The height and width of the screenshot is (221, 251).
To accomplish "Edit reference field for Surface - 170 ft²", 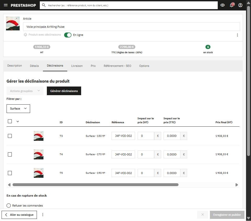I will point(123,154).
